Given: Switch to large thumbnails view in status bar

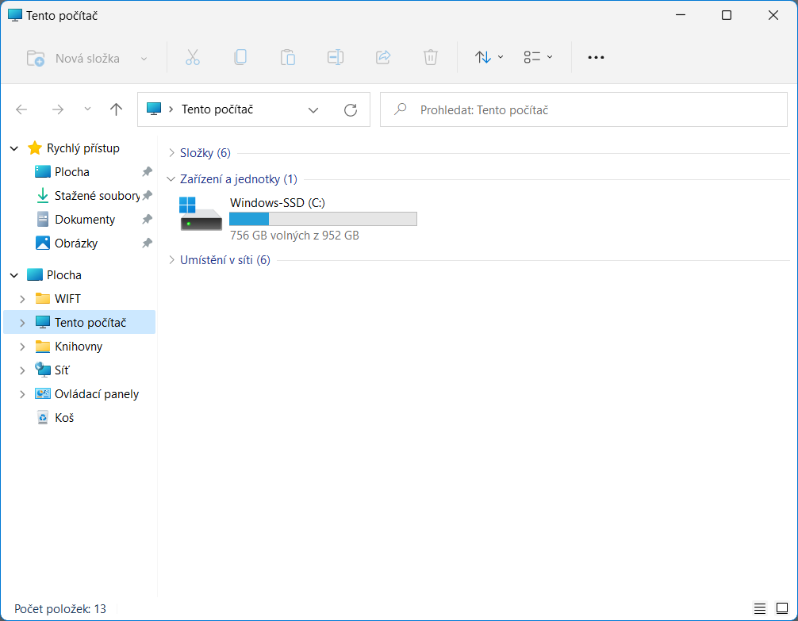Looking at the screenshot, I should click(781, 608).
